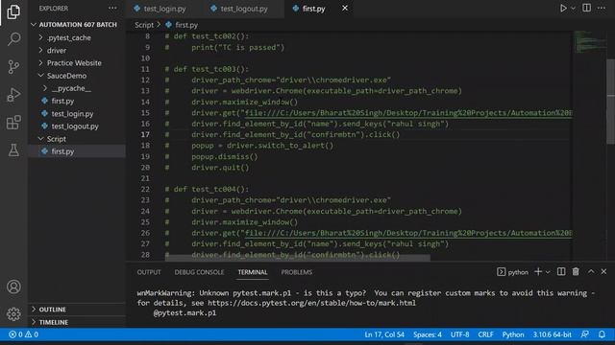Place cursor on popup.dismiss() line
The image size is (615, 345).
click(x=225, y=157)
